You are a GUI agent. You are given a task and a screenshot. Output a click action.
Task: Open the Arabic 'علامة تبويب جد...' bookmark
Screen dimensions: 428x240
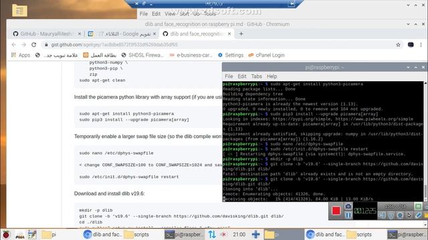(x=56, y=55)
